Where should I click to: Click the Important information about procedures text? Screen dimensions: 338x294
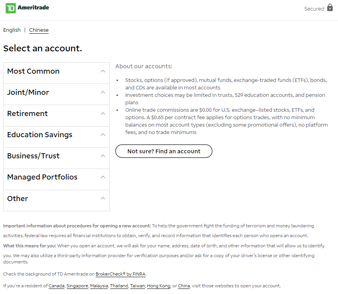pos(77,226)
